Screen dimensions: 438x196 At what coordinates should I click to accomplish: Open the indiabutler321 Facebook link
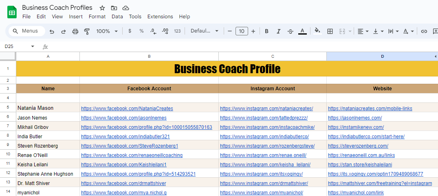coord(125,137)
